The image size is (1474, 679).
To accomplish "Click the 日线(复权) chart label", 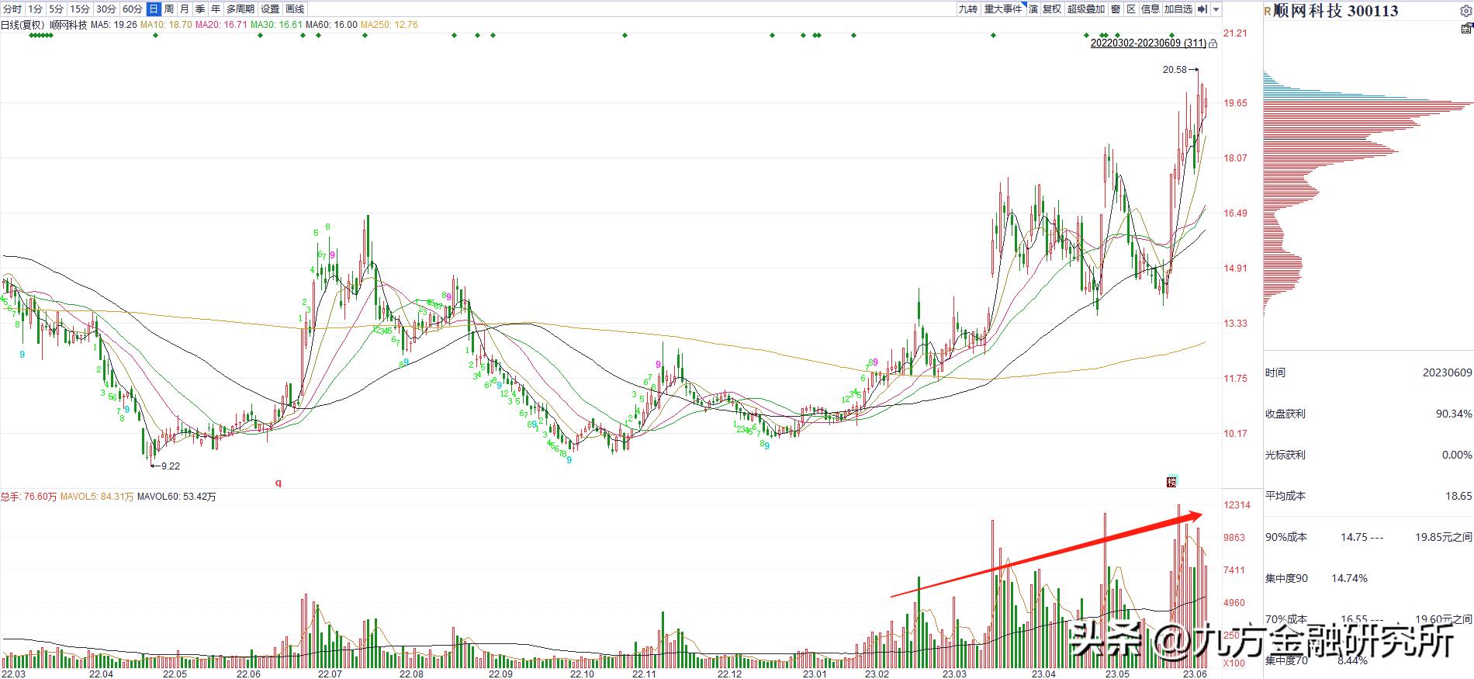I will (22, 25).
